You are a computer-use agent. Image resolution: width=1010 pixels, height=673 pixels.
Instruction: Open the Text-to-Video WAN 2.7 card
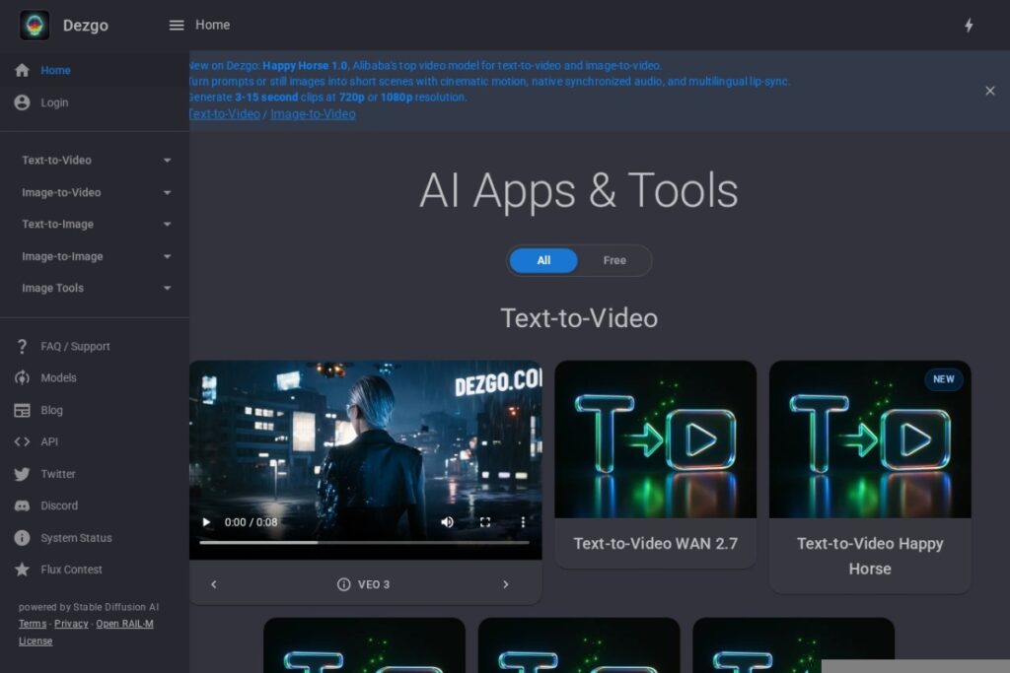(655, 464)
